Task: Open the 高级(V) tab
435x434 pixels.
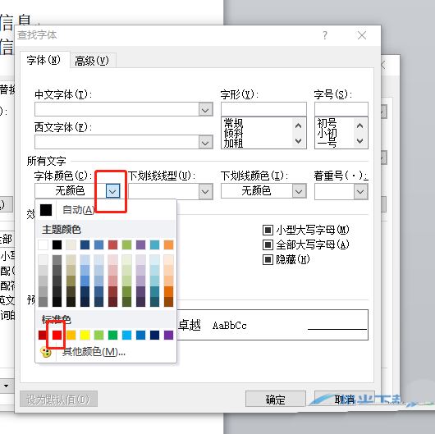Action: [92, 61]
